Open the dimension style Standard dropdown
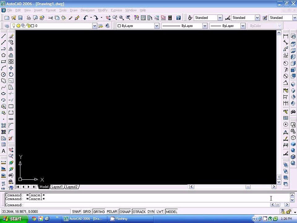 point(257,18)
